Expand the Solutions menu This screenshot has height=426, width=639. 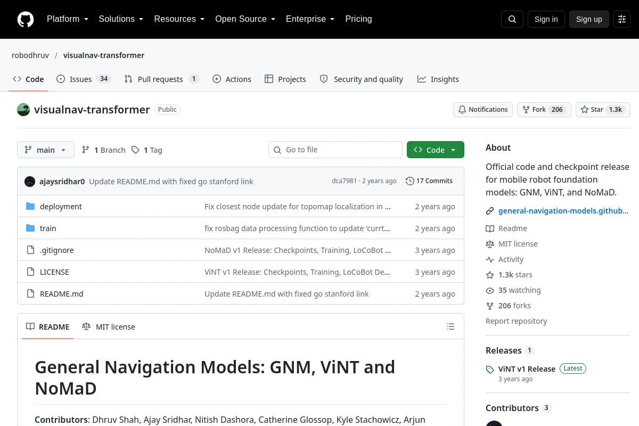coord(121,19)
